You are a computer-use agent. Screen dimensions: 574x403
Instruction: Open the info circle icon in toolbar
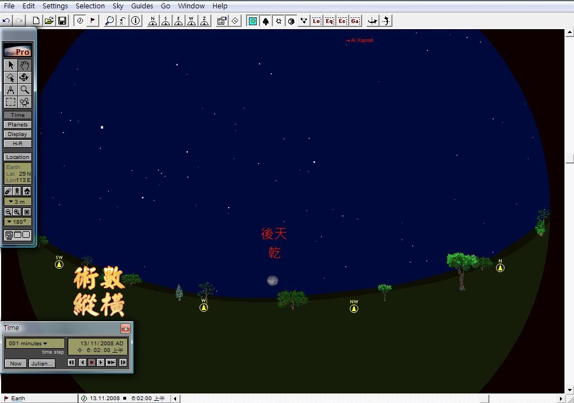[x=136, y=21]
